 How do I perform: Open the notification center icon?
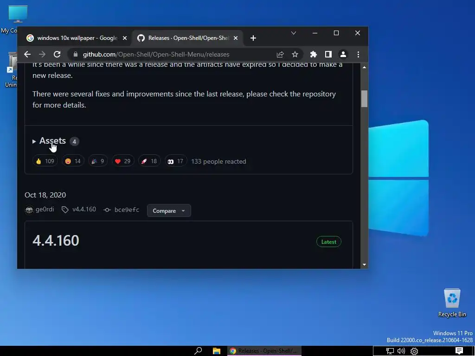(x=459, y=351)
